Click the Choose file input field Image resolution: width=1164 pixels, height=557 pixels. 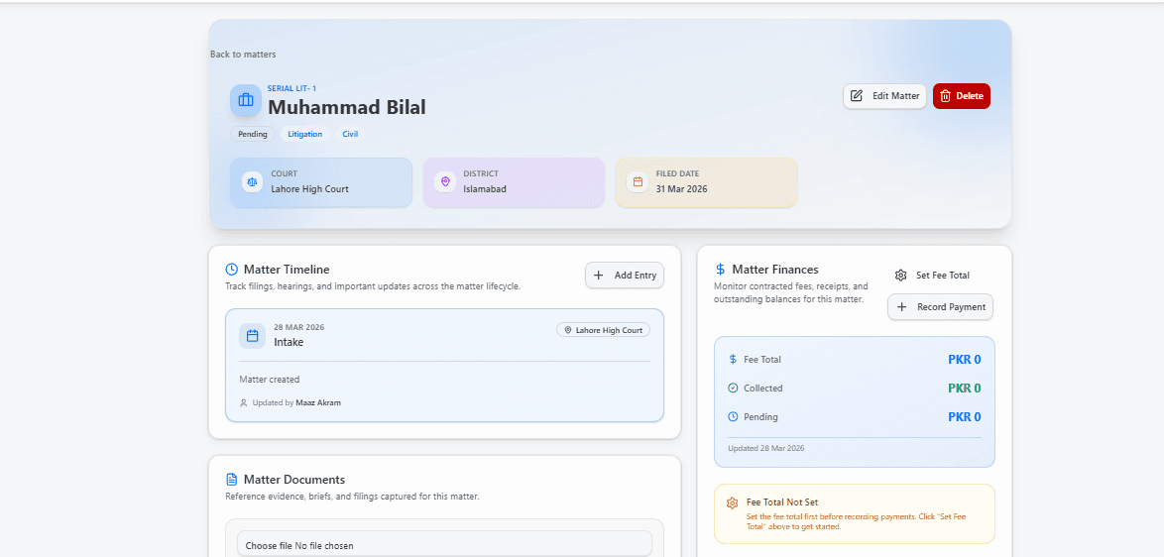tap(443, 545)
